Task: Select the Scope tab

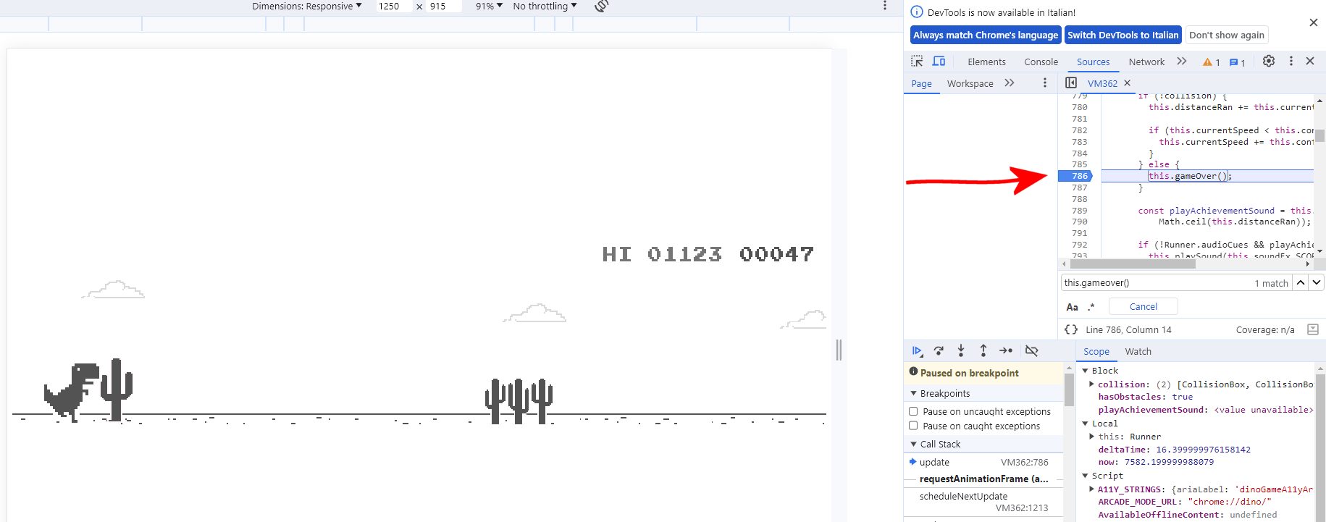Action: pyautogui.click(x=1096, y=352)
